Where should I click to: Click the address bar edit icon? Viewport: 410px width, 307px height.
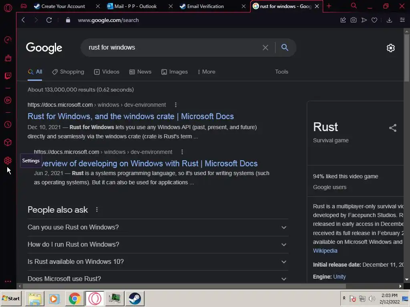click(343, 20)
